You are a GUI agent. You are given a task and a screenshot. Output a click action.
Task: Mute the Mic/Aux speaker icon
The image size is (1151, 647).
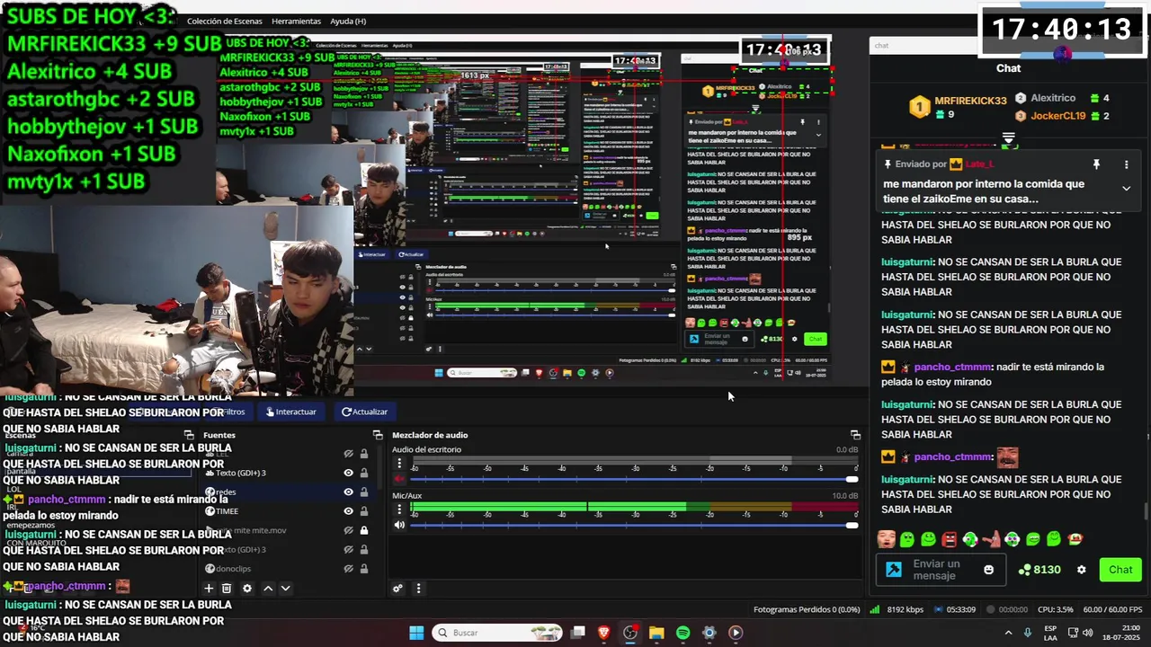coord(399,526)
